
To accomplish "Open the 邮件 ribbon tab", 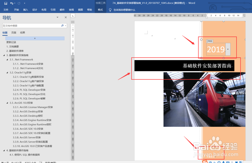I will point(62,10).
